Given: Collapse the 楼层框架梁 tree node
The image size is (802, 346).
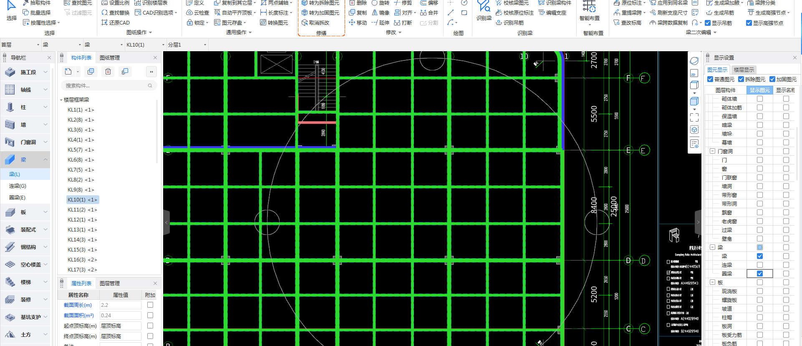Looking at the screenshot, I should pos(61,100).
